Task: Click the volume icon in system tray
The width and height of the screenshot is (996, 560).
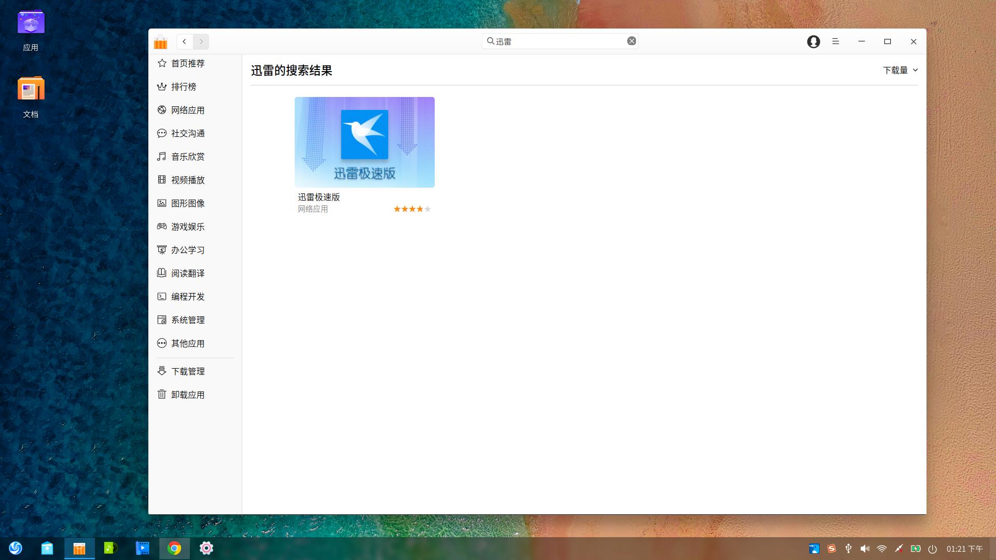Action: pos(865,548)
